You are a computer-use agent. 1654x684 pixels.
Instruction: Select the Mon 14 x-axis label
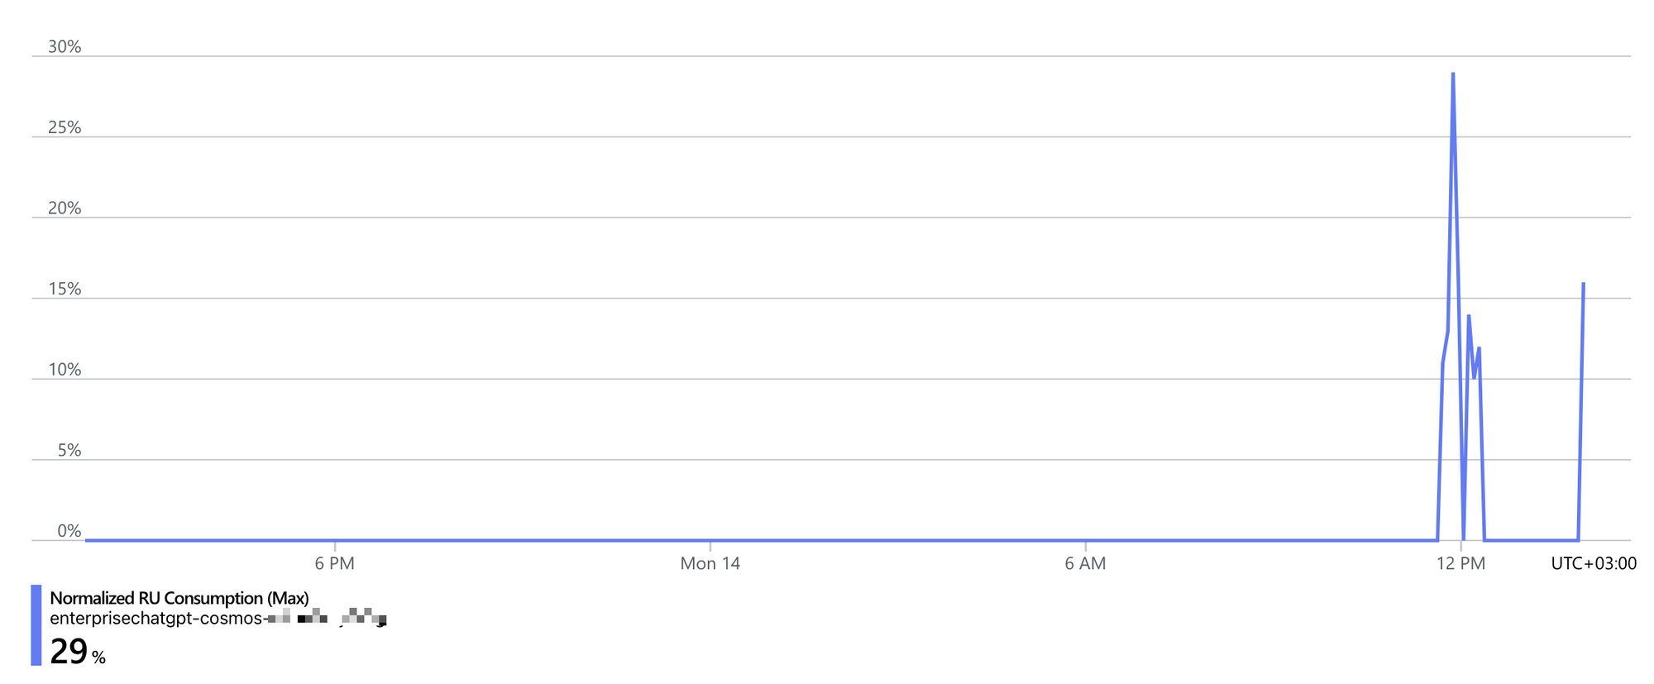[710, 564]
